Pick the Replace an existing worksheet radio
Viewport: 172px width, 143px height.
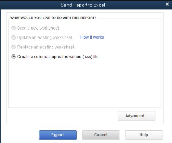pyautogui.click(x=14, y=47)
